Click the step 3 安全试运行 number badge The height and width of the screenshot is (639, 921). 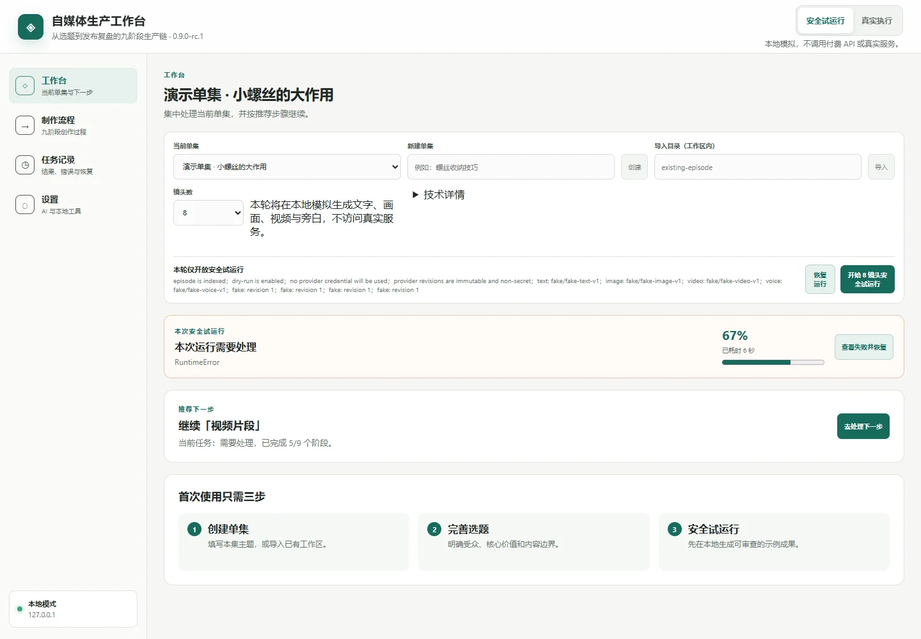coord(674,529)
